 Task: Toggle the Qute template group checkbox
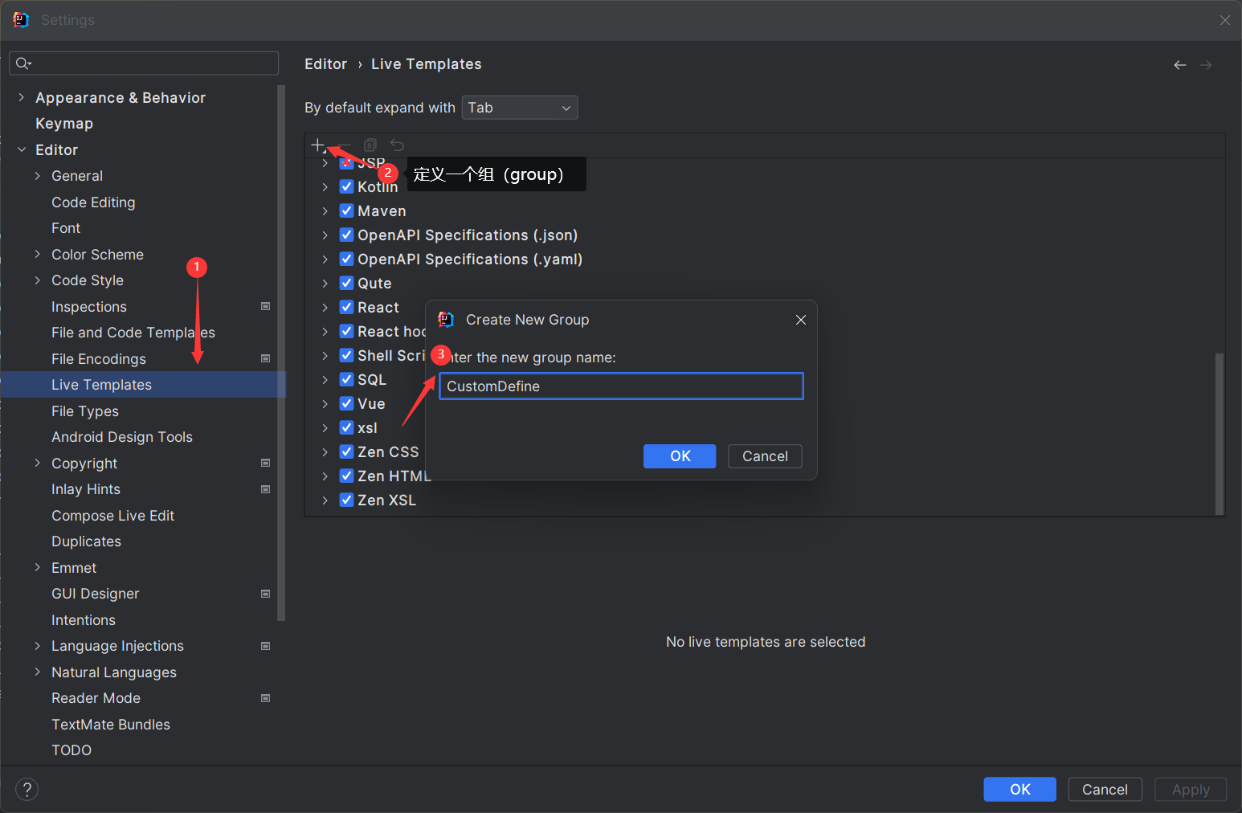347,283
